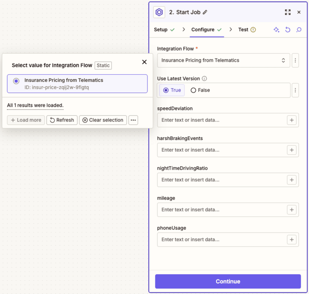Select False for Use Latest Version
309x294 pixels.
pyautogui.click(x=200, y=90)
